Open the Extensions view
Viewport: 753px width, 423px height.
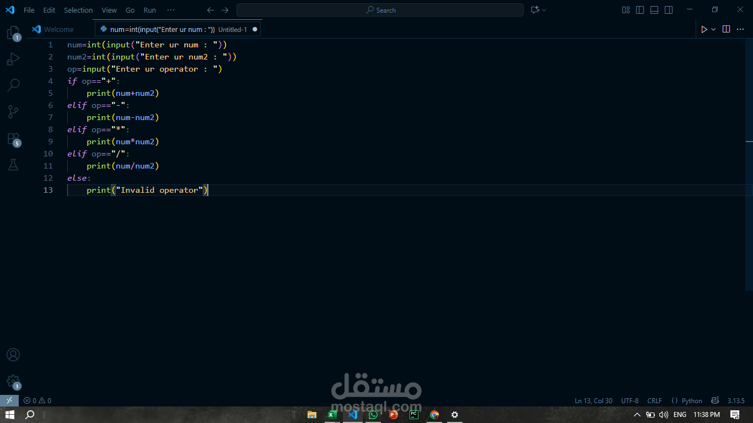pyautogui.click(x=13, y=138)
